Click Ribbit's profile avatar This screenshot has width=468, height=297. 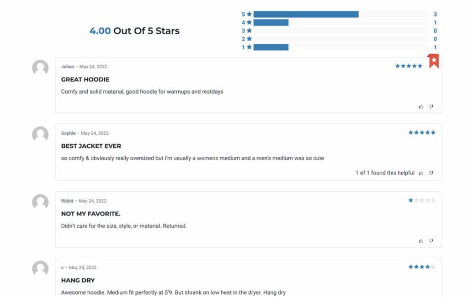point(40,202)
